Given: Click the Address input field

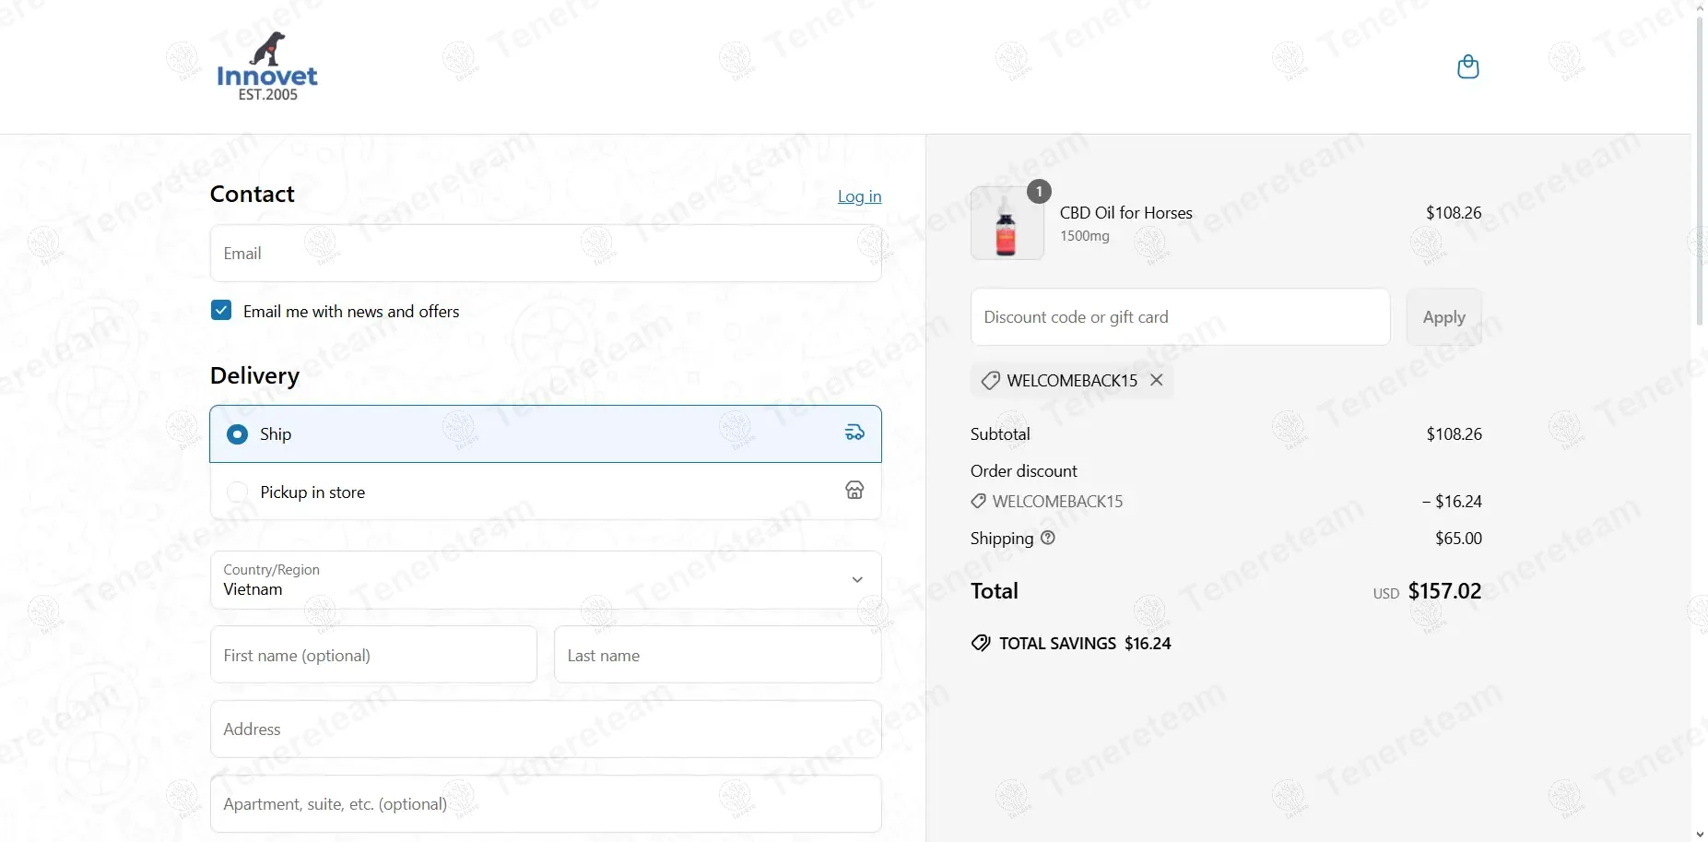Looking at the screenshot, I should click(546, 729).
